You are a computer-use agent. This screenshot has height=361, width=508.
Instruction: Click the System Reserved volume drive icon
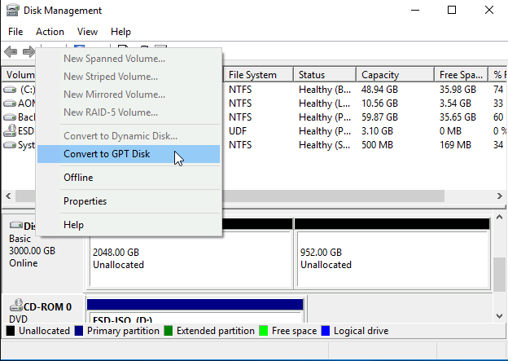point(10,145)
